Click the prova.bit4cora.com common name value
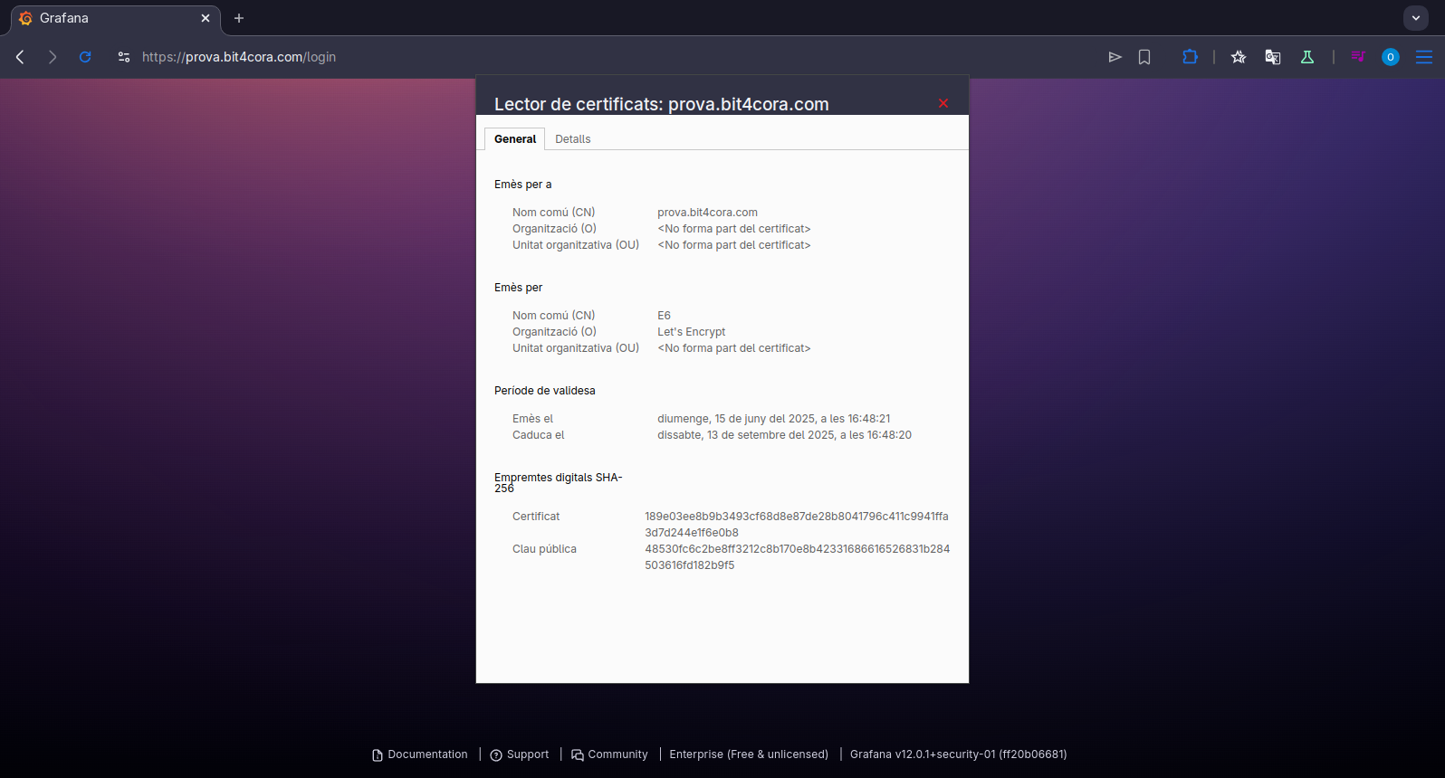The width and height of the screenshot is (1445, 778). [x=708, y=213]
